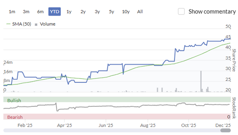The height and width of the screenshot is (135, 238).
Task: Click the active YTD range button
Action: pos(54,12)
